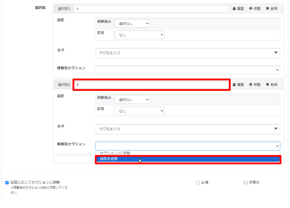Click the 選択肢1 text field containing A
This screenshot has height=208, width=290.
(151, 9)
